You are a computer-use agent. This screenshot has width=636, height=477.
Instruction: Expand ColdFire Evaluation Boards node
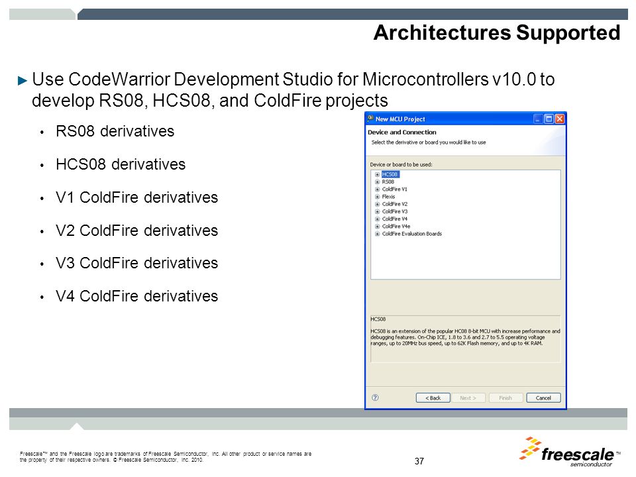coord(377,234)
